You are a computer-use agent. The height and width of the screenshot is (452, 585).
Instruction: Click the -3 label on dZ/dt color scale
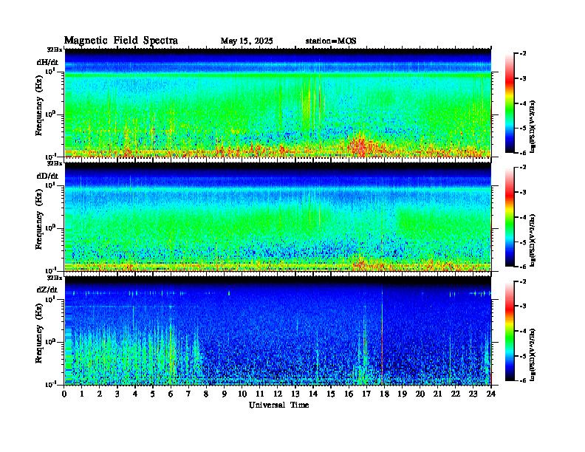[x=523, y=307]
